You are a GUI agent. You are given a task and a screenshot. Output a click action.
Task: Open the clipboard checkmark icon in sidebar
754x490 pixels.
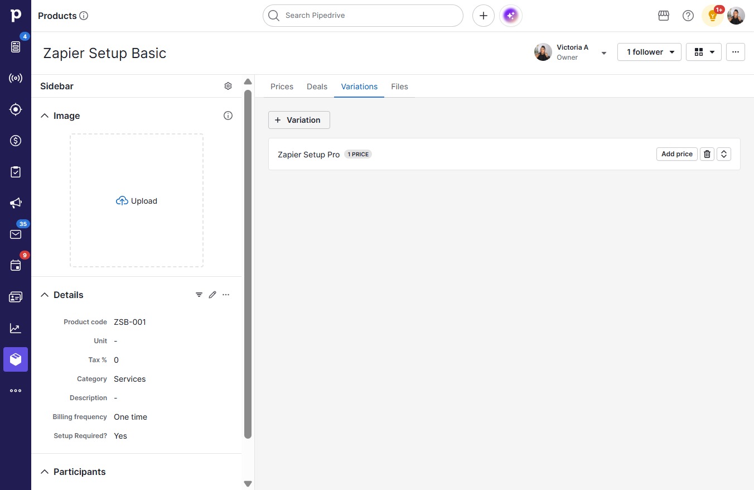tap(16, 172)
